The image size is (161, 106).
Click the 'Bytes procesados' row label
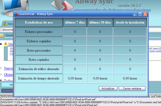tap(39, 50)
